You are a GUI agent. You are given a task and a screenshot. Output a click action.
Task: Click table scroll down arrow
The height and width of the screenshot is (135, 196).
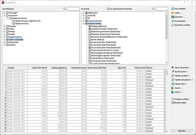point(167,131)
